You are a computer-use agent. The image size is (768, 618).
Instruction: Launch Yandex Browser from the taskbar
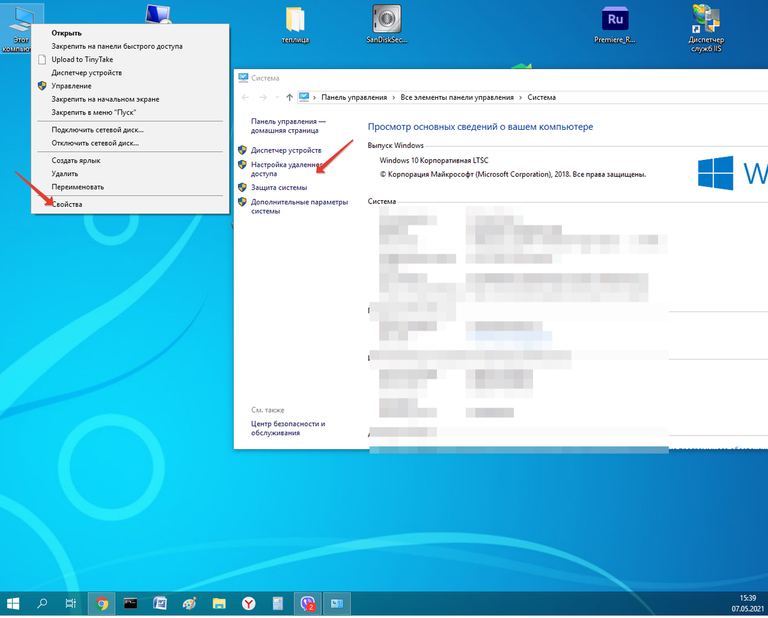(x=248, y=603)
